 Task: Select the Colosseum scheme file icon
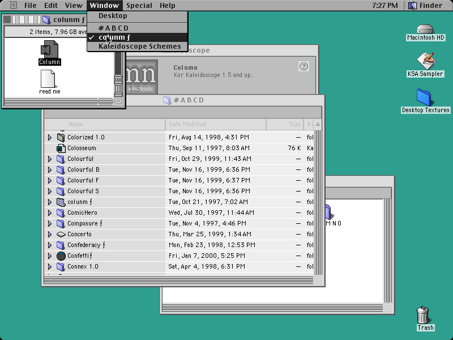61,148
